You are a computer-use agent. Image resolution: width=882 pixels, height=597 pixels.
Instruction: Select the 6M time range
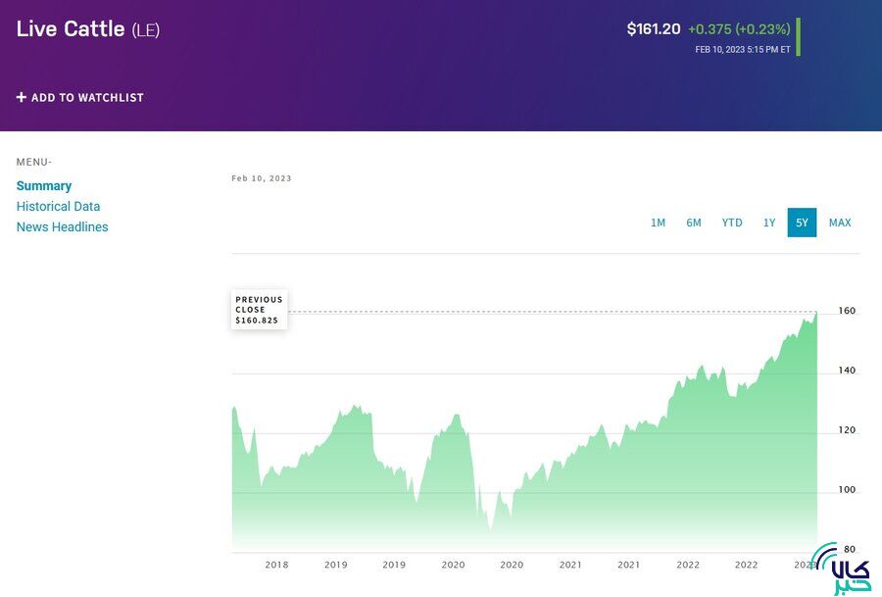694,223
